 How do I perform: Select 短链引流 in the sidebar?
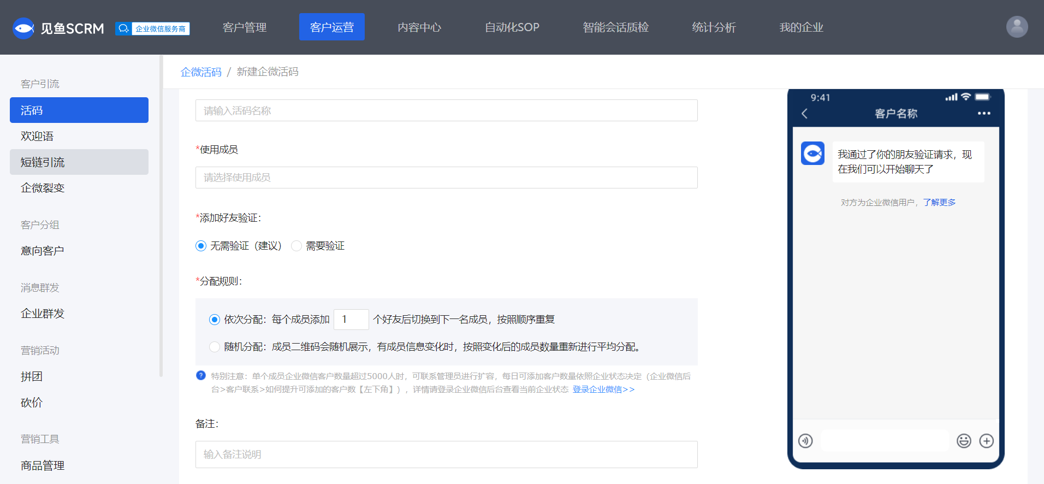point(79,162)
